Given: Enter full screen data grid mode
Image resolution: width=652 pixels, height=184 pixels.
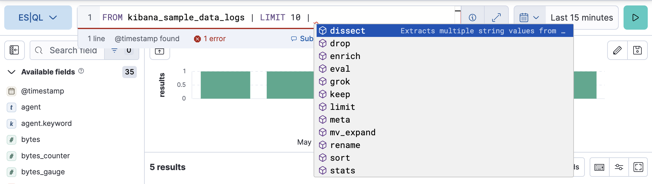Looking at the screenshot, I should pyautogui.click(x=638, y=167).
